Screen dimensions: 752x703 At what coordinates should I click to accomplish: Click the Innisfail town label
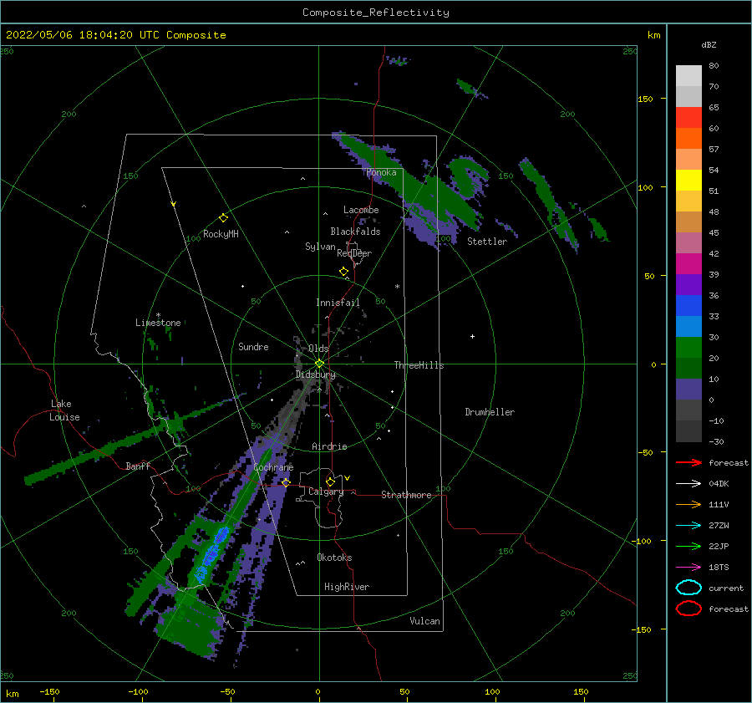[338, 303]
